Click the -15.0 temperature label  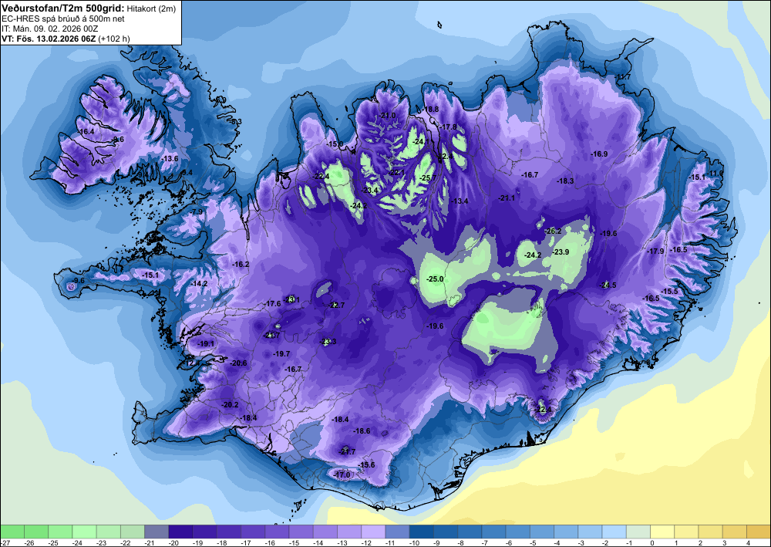[x=335, y=144]
